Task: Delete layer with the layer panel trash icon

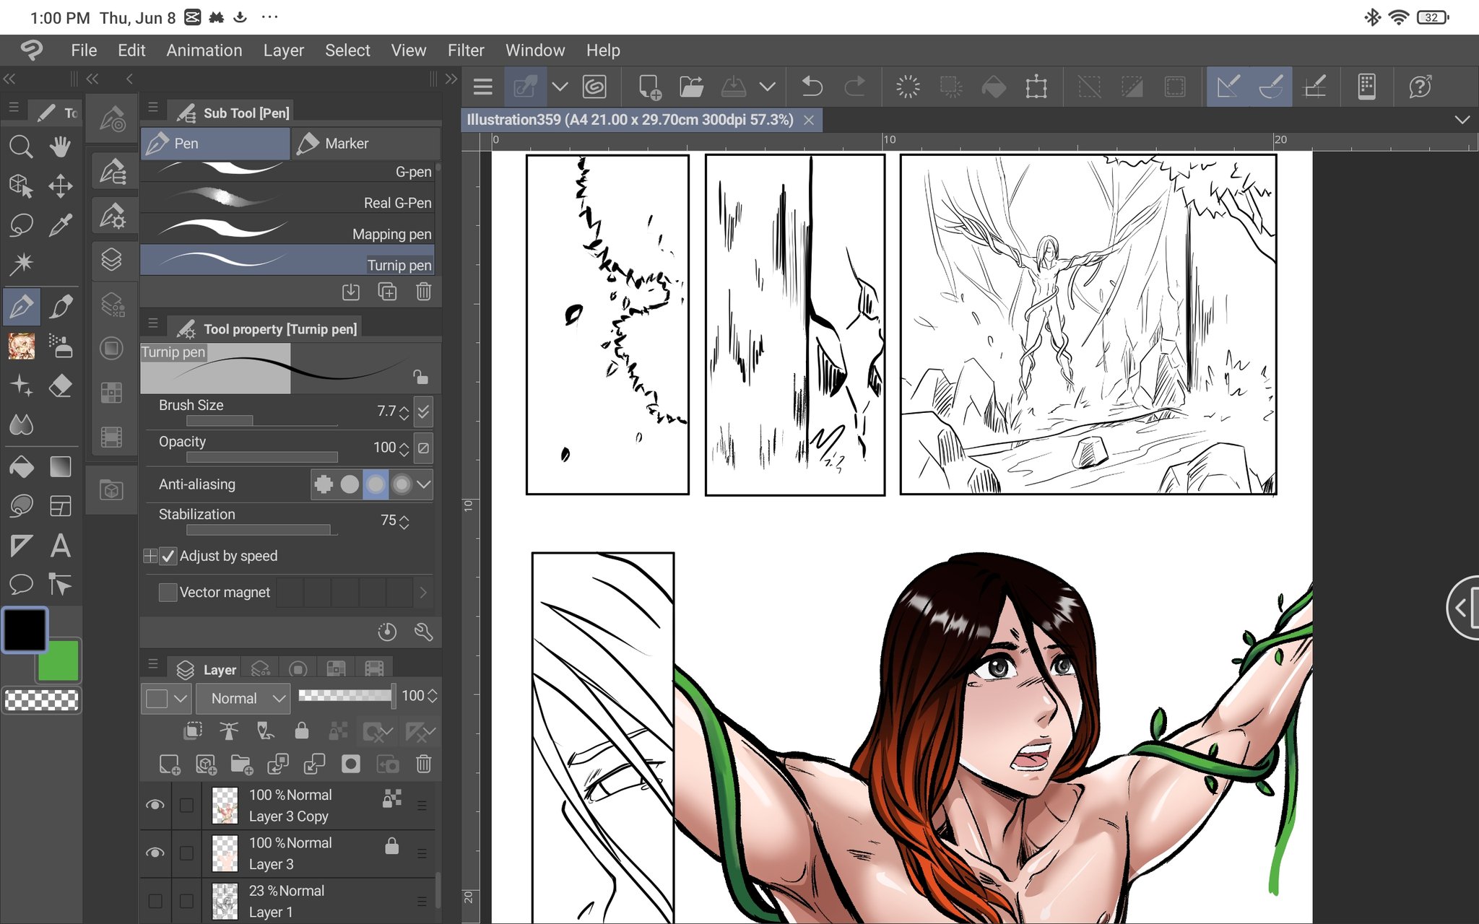Action: [x=424, y=764]
